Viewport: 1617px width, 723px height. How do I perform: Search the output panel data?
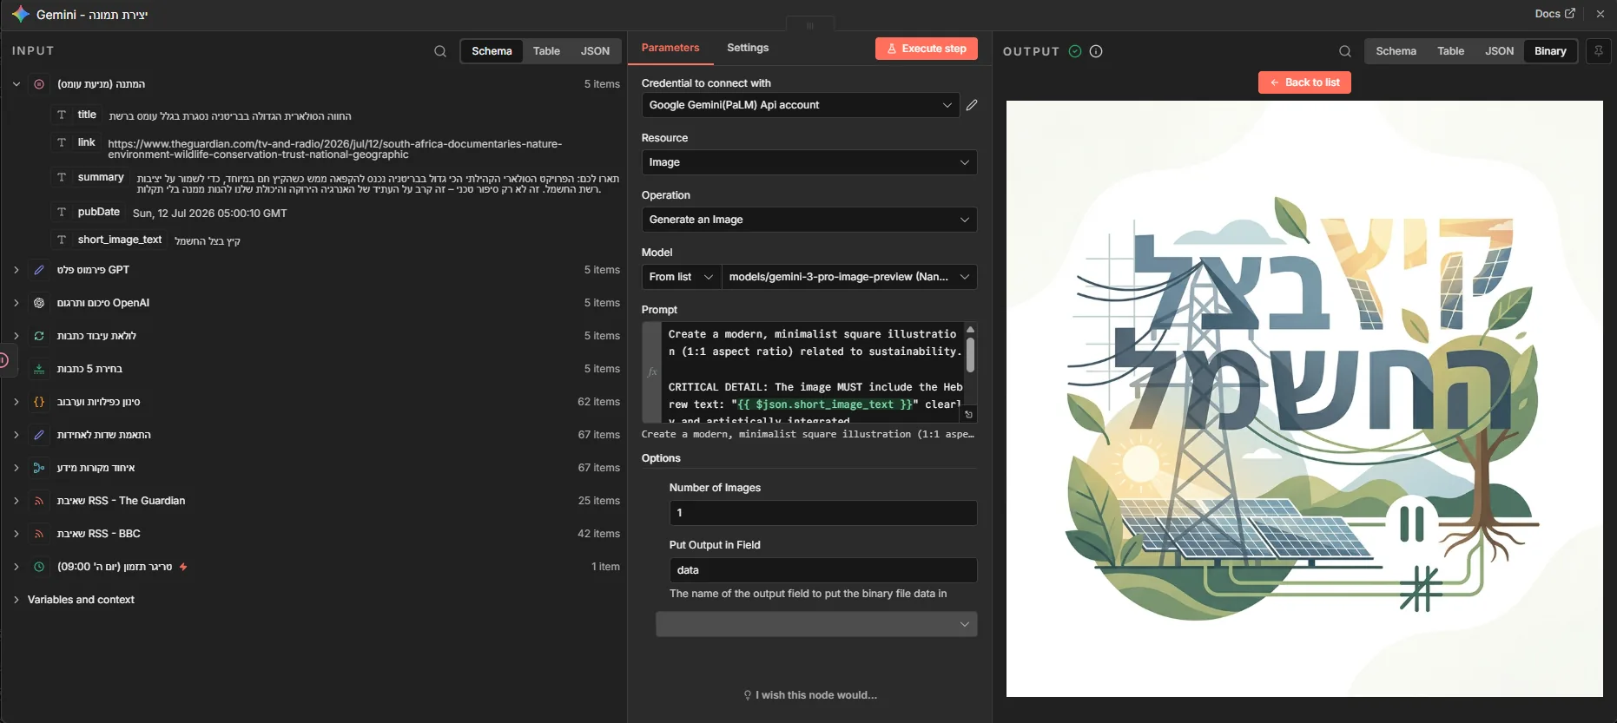tap(1345, 51)
